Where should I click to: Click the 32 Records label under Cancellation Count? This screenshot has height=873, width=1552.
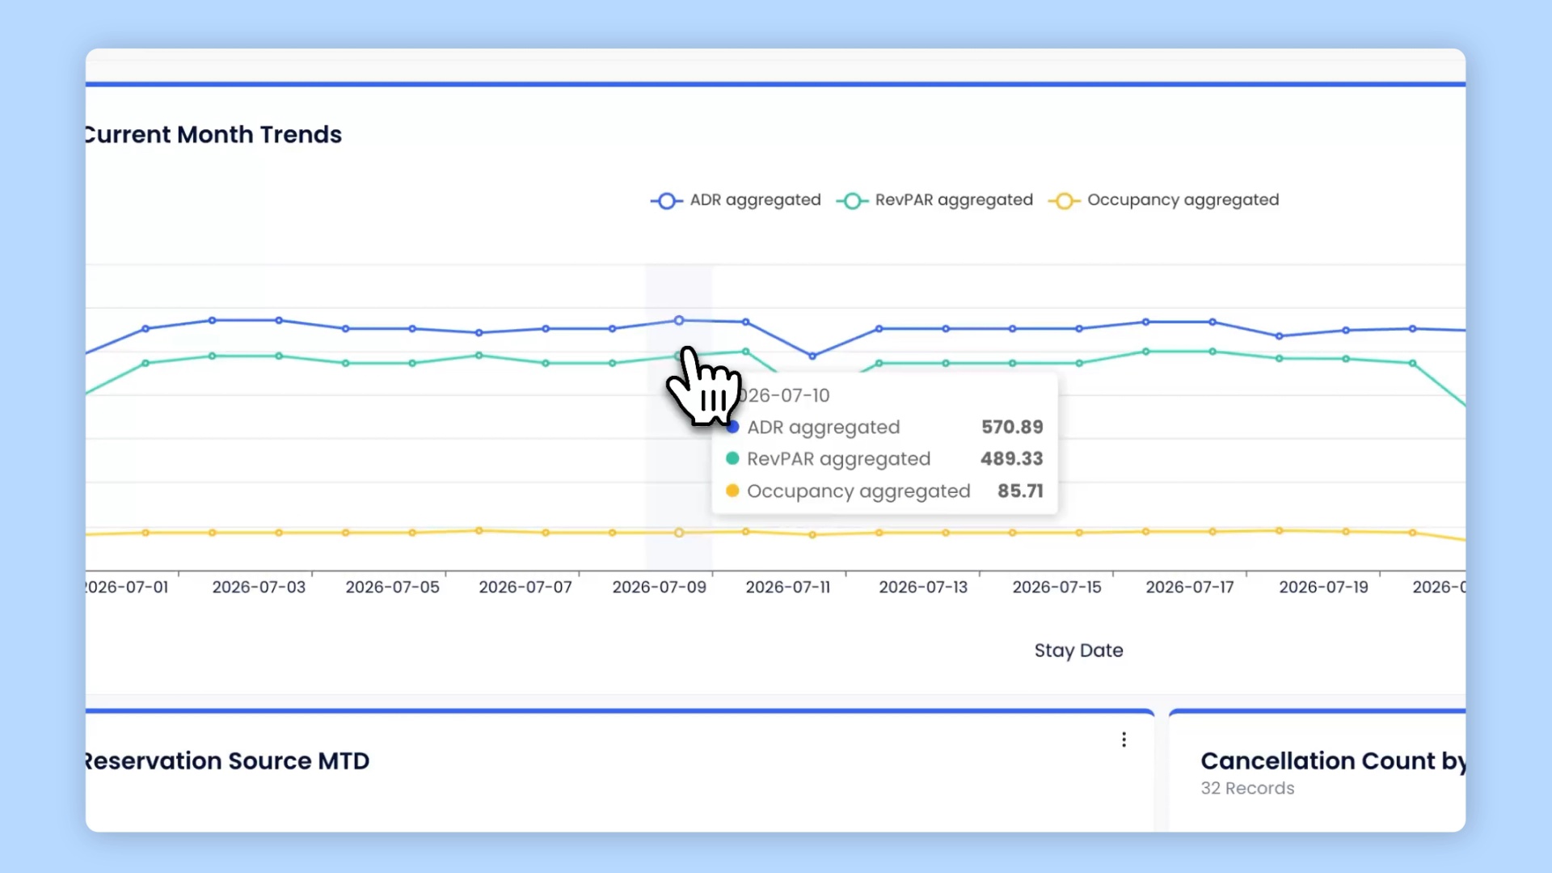(x=1247, y=788)
